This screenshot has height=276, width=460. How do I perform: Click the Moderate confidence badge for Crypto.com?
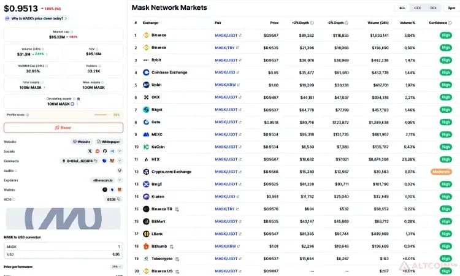click(x=441, y=172)
